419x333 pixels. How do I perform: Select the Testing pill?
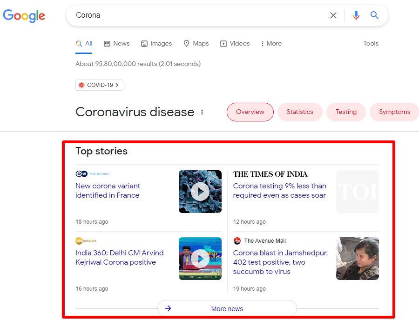pos(346,112)
